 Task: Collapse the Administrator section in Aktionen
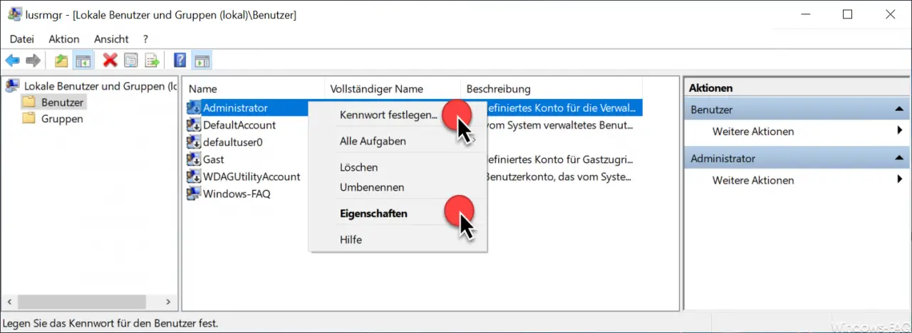(898, 159)
